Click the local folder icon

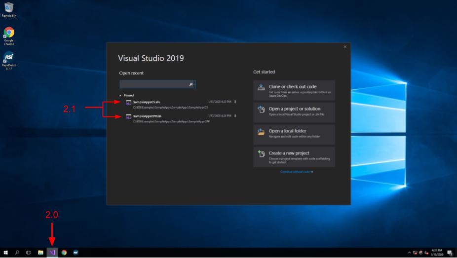pyautogui.click(x=261, y=132)
